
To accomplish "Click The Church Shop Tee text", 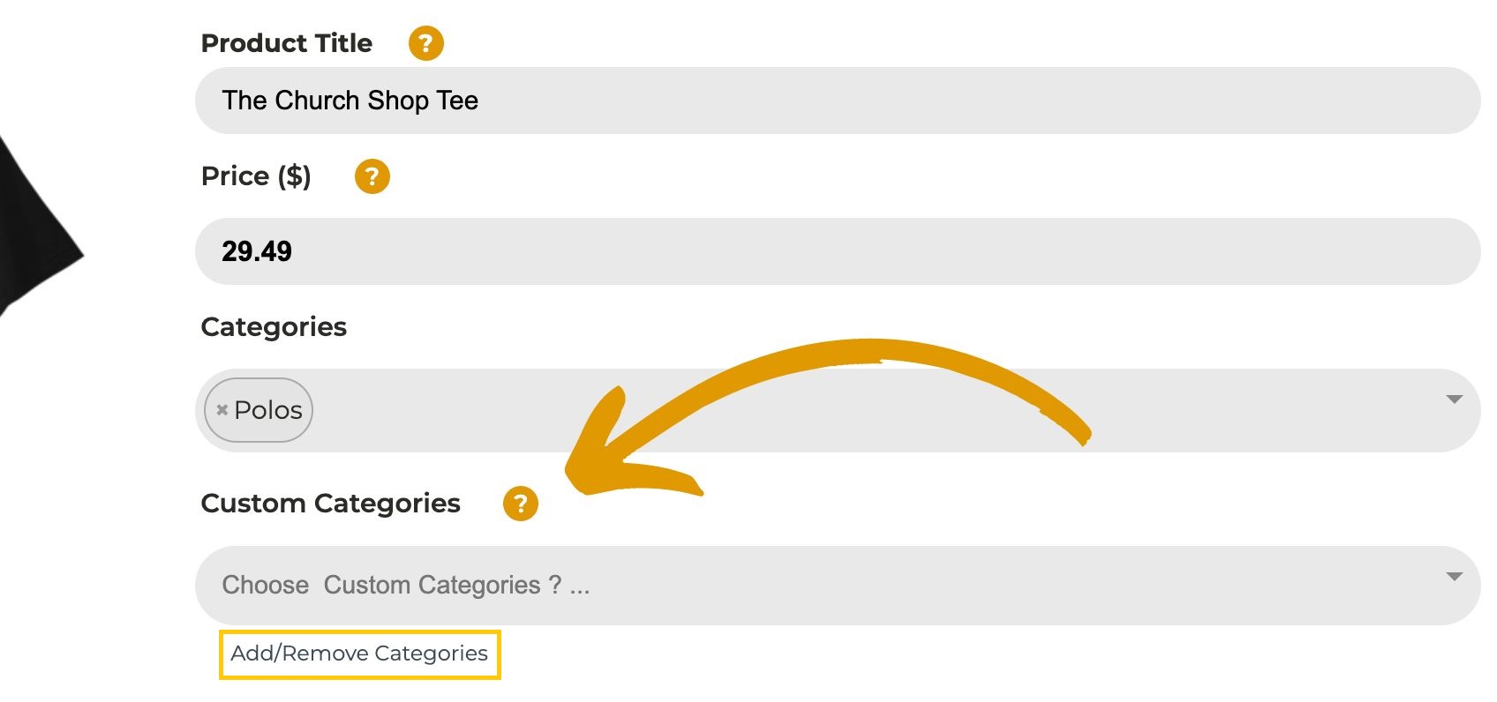I will (x=350, y=101).
